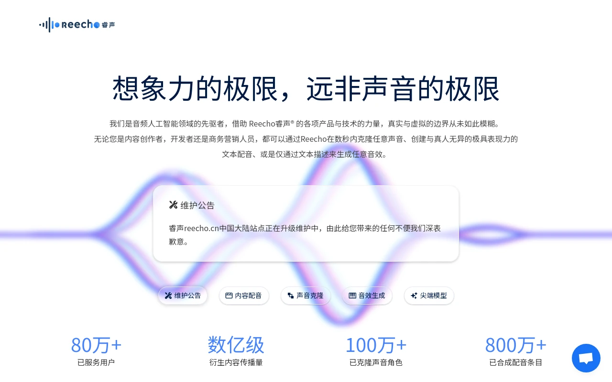
Task: Select the microphone icon beside 内容配音
Action: (229, 296)
